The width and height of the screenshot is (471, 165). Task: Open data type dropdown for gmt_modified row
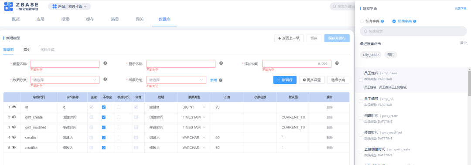coord(194,127)
